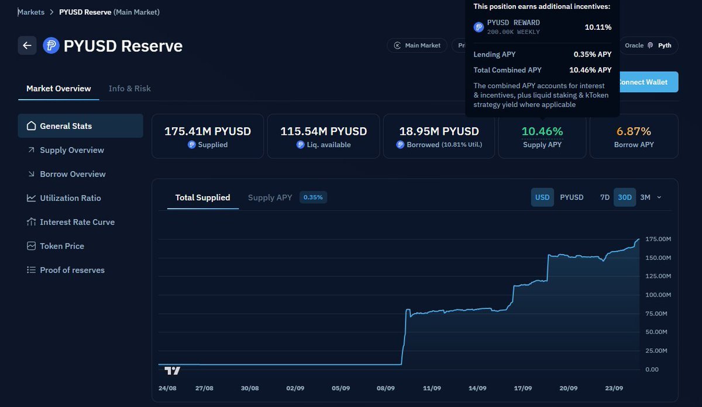Open the Info & Risk tab
The width and height of the screenshot is (702, 407).
(129, 89)
